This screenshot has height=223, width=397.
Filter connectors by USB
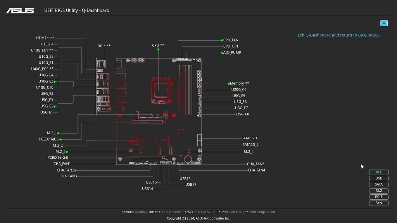(x=379, y=178)
